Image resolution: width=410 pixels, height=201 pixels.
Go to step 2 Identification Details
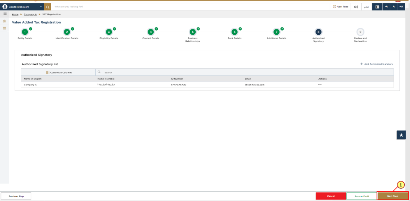(x=67, y=32)
